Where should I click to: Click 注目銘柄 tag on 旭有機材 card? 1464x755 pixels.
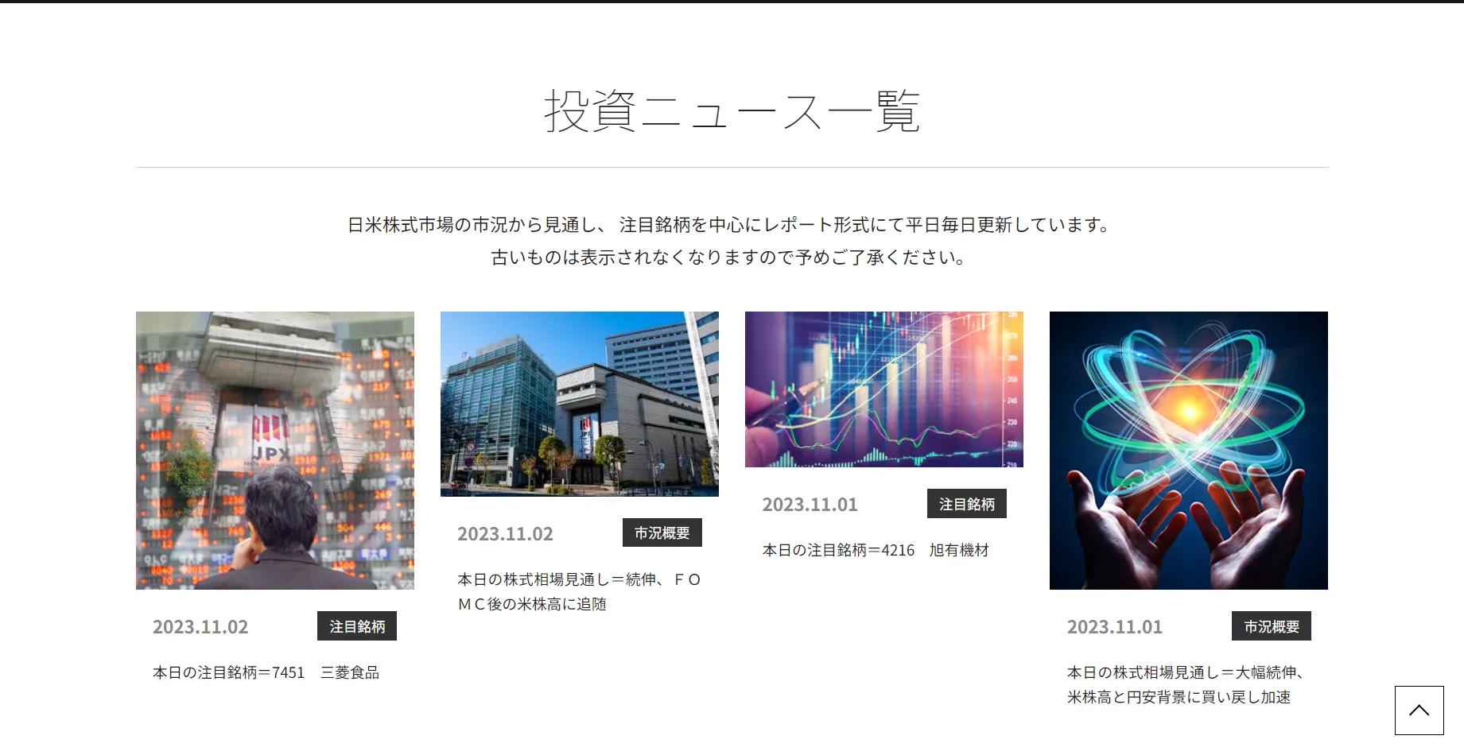(x=967, y=504)
